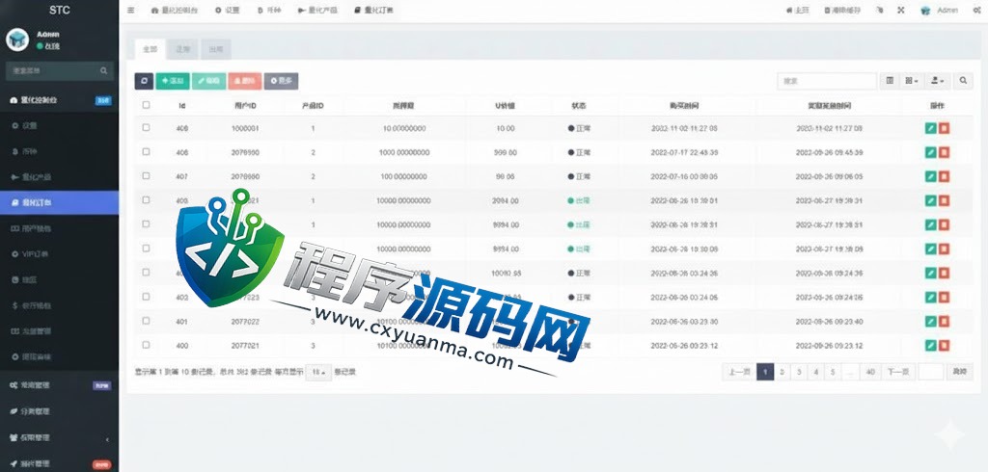This screenshot has width=988, height=472.
Task: Tick checkbox for row Id 400
Action: 147,345
